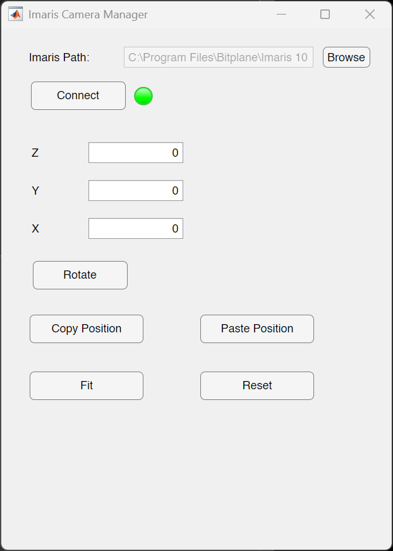Focus the X rotation input field
This screenshot has height=551, width=393.
136,228
